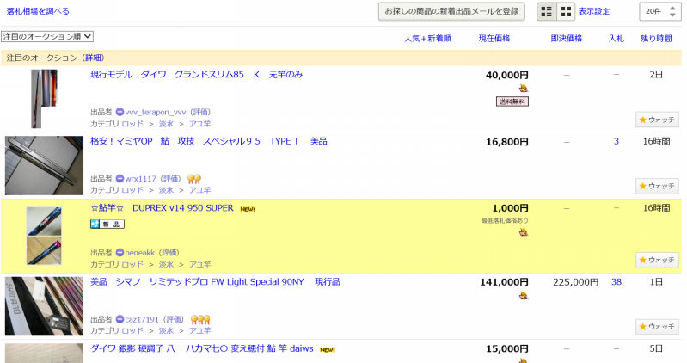Sort by 人気＋新着順

(x=427, y=39)
